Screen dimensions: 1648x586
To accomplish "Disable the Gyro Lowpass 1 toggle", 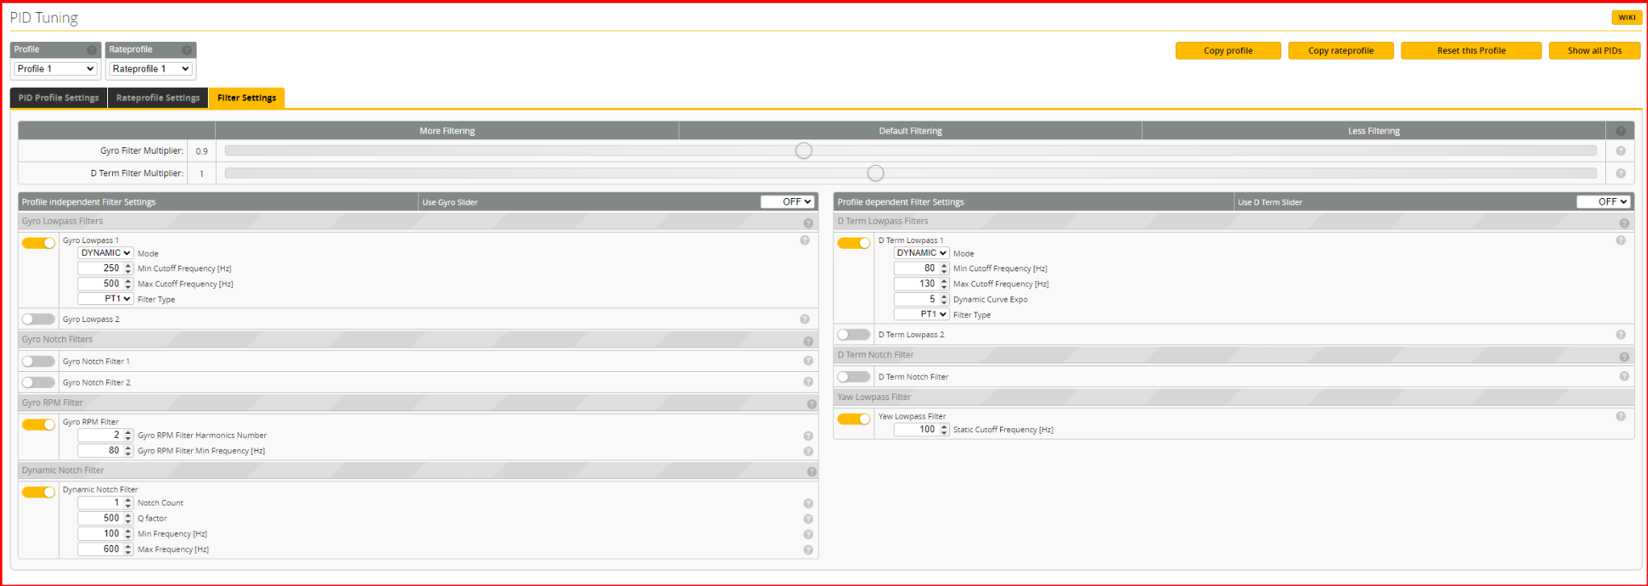I will pos(39,243).
